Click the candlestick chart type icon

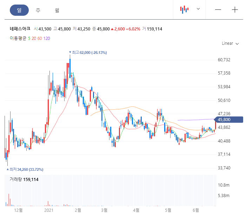tap(184, 9)
